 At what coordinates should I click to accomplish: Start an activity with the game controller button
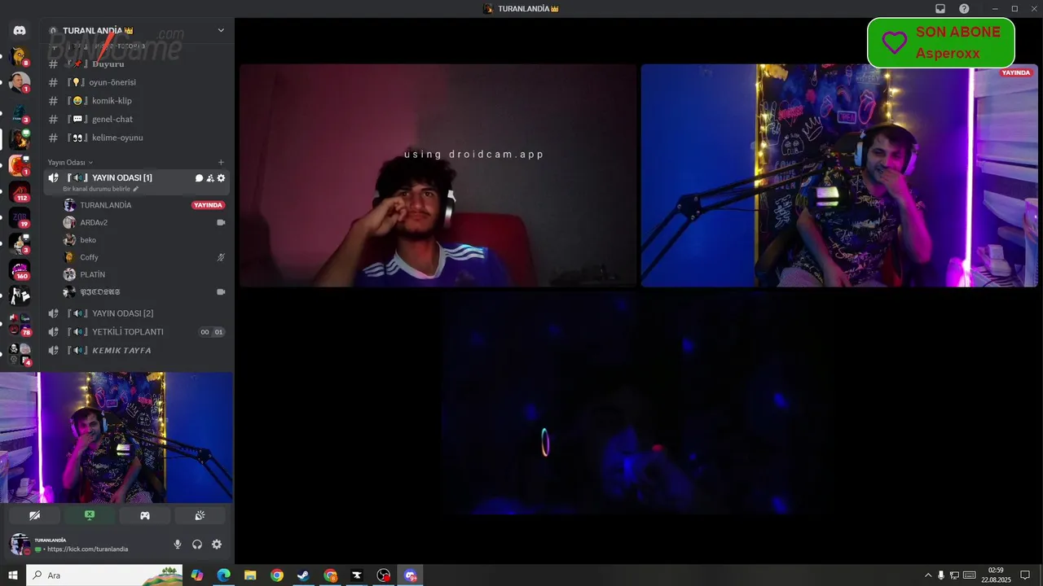click(144, 515)
